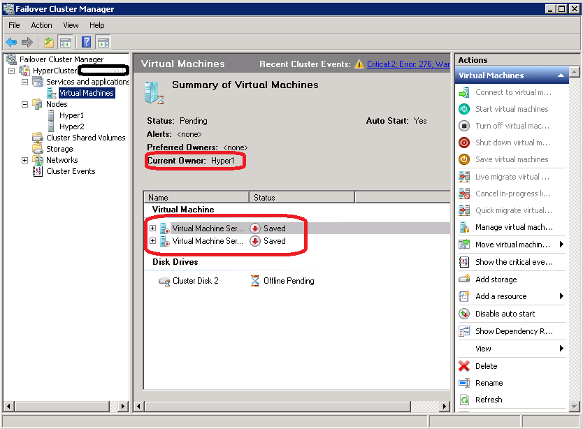Click the Refresh icon in Actions pane
The height and width of the screenshot is (429, 583).
click(x=464, y=400)
